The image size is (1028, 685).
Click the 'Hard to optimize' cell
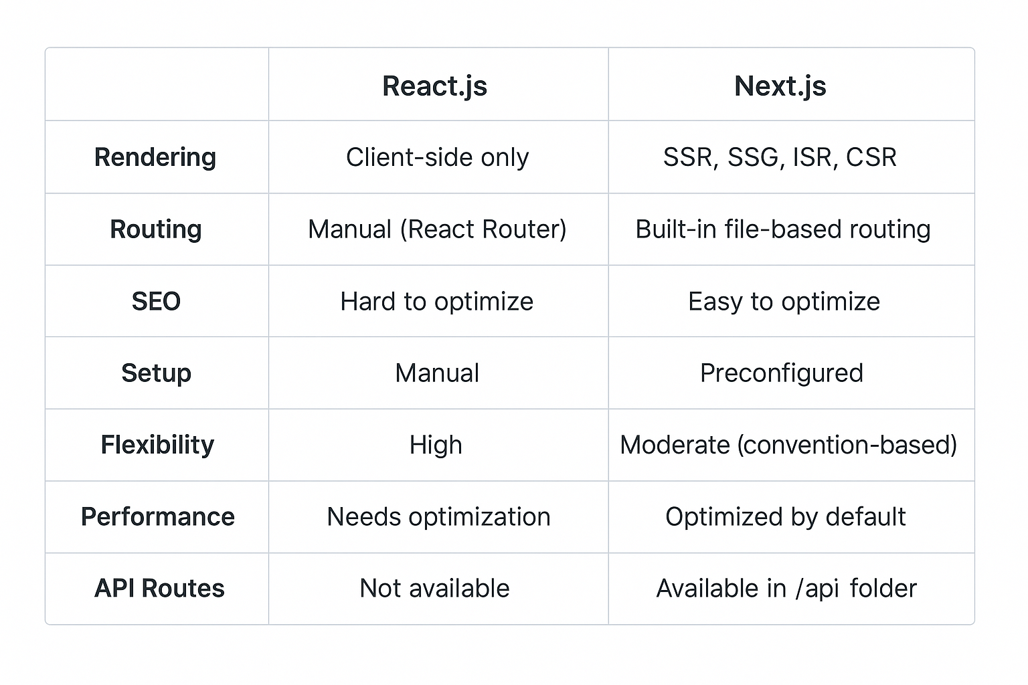point(437,302)
